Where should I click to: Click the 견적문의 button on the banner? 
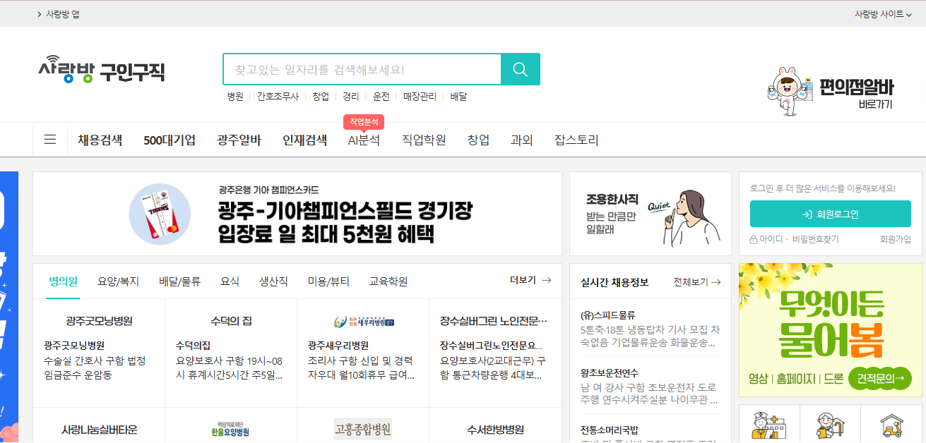click(x=879, y=378)
